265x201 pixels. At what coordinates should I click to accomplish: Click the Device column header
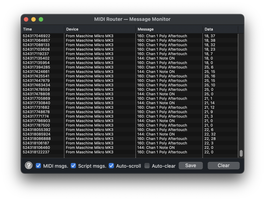tap(100, 29)
